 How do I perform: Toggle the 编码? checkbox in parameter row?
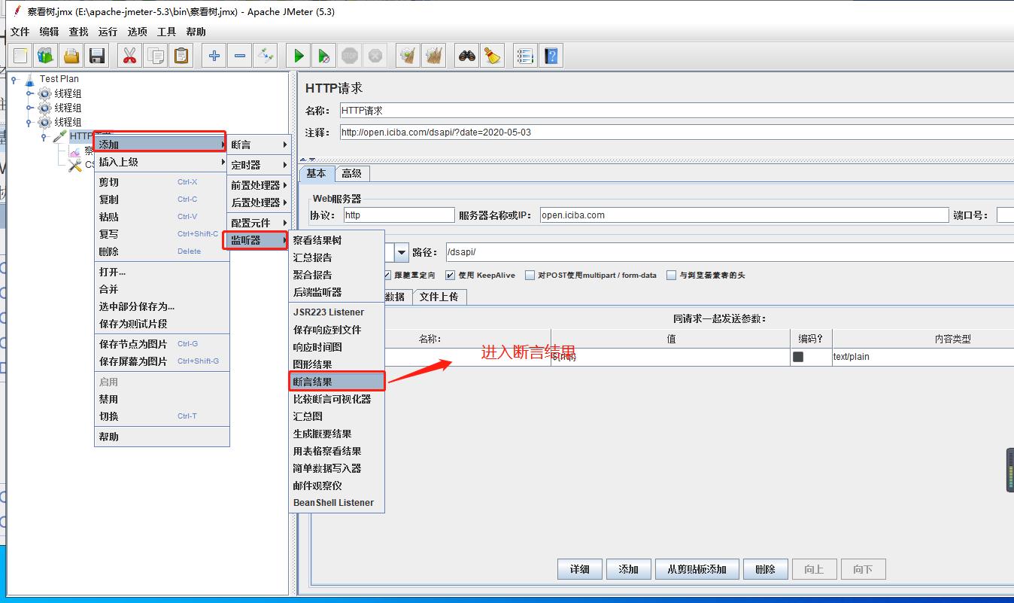tap(798, 357)
